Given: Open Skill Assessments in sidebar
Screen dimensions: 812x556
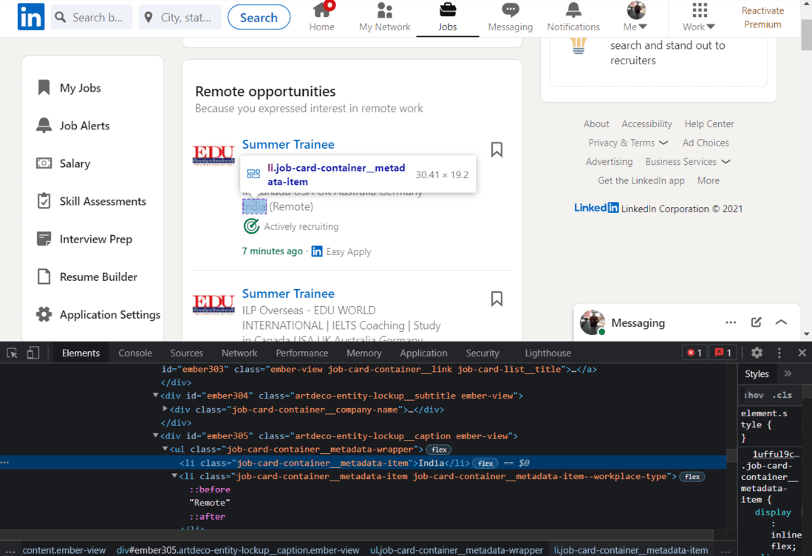Looking at the screenshot, I should click(x=91, y=201).
